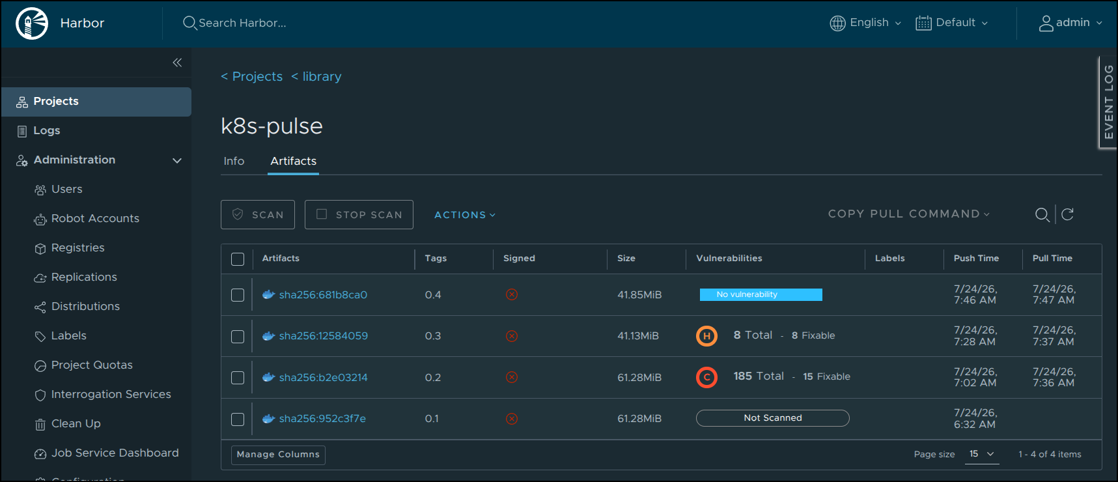Click the unsigned icon for tag 0.3
Screen dimensions: 1118x482
tap(512, 336)
